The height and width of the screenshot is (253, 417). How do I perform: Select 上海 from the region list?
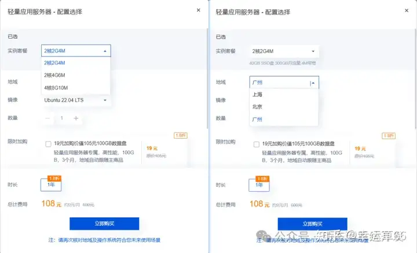point(258,94)
